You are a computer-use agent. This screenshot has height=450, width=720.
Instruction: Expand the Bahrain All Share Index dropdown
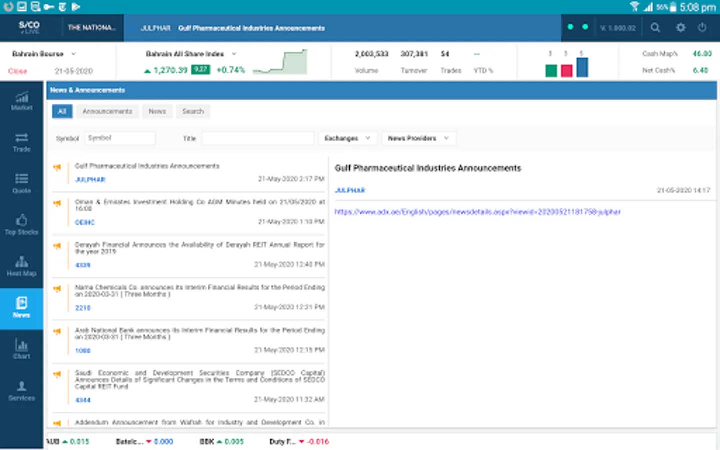point(234,54)
